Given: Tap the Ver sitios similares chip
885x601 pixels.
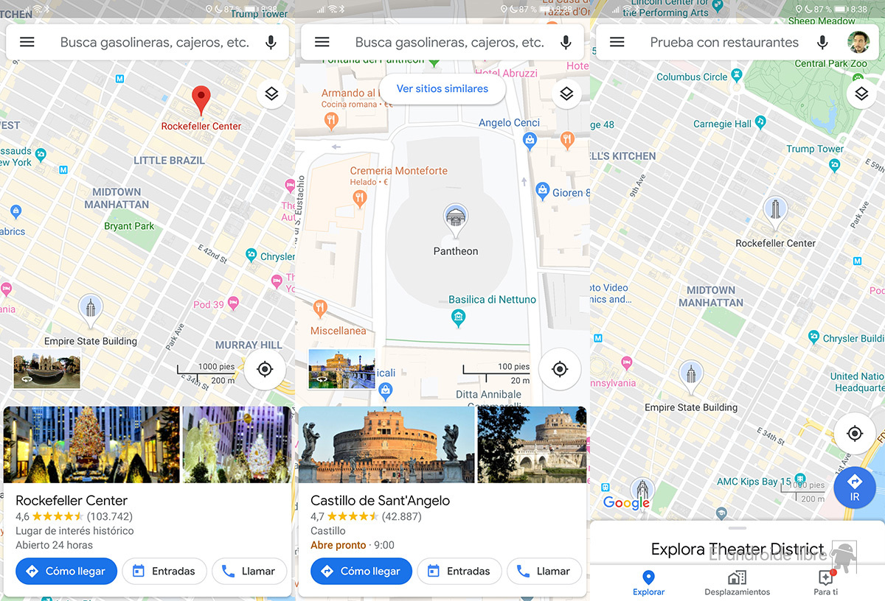Looking at the screenshot, I should (x=442, y=88).
